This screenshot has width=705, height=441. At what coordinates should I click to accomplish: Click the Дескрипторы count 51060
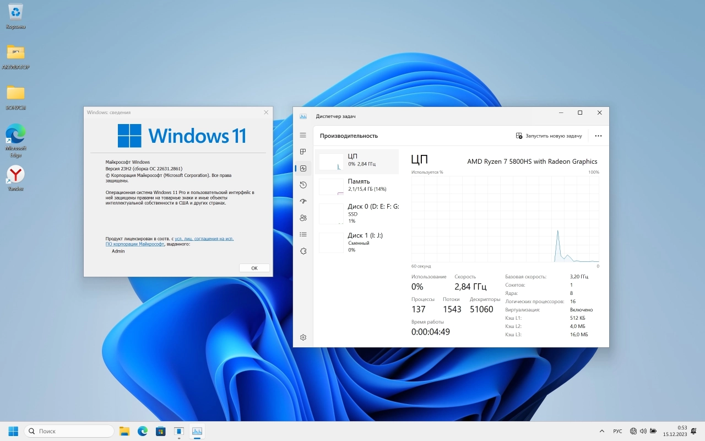click(481, 309)
